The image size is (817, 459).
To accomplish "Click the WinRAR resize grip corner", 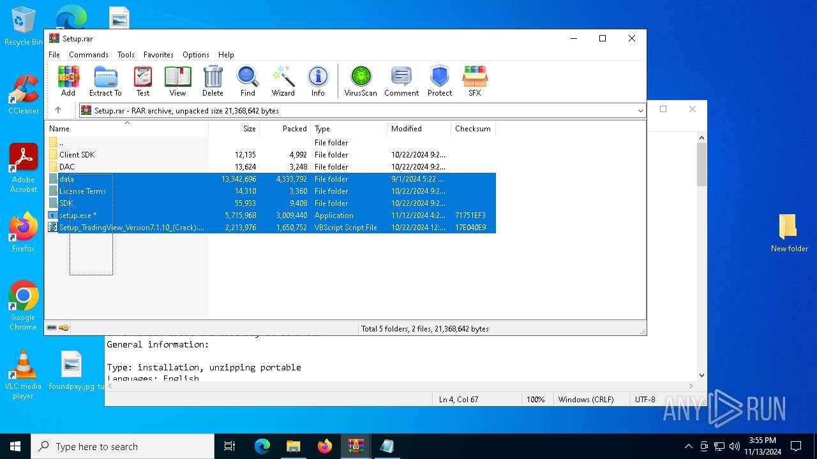I will [642, 330].
